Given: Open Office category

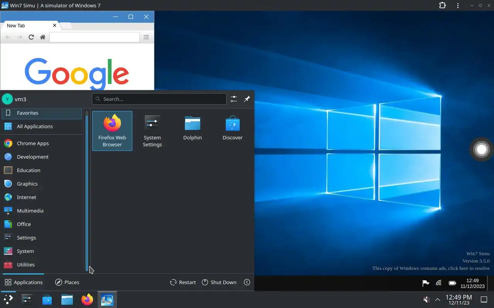Looking at the screenshot, I should click(42, 224).
